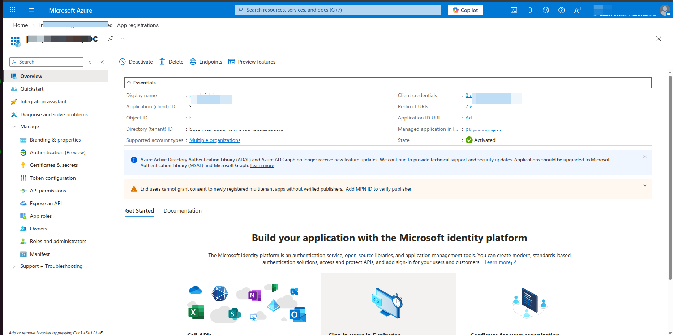673x335 pixels.
Task: Pin this app registration to dashboard
Action: [111, 39]
